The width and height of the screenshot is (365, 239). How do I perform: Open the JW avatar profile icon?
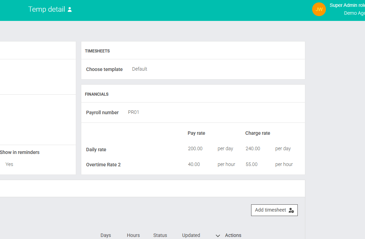[319, 9]
